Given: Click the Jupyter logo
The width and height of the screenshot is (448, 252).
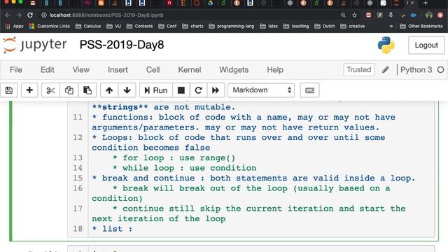Looking at the screenshot, I should (34, 45).
